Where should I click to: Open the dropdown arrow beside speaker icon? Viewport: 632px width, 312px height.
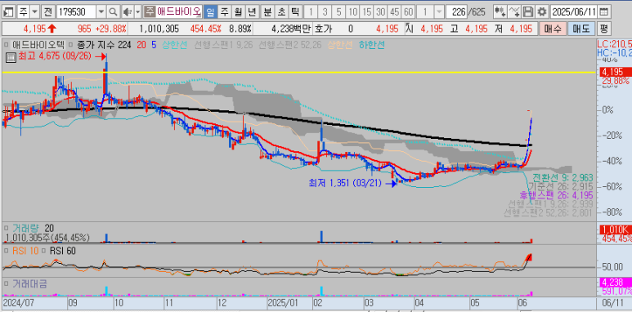[x=138, y=11]
